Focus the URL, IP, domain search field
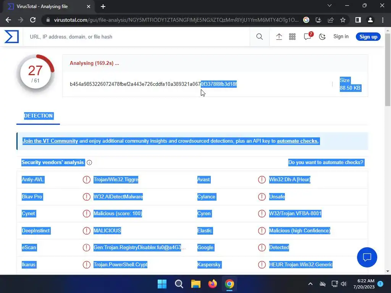Image resolution: width=391 pixels, height=293 pixels. 136,37
